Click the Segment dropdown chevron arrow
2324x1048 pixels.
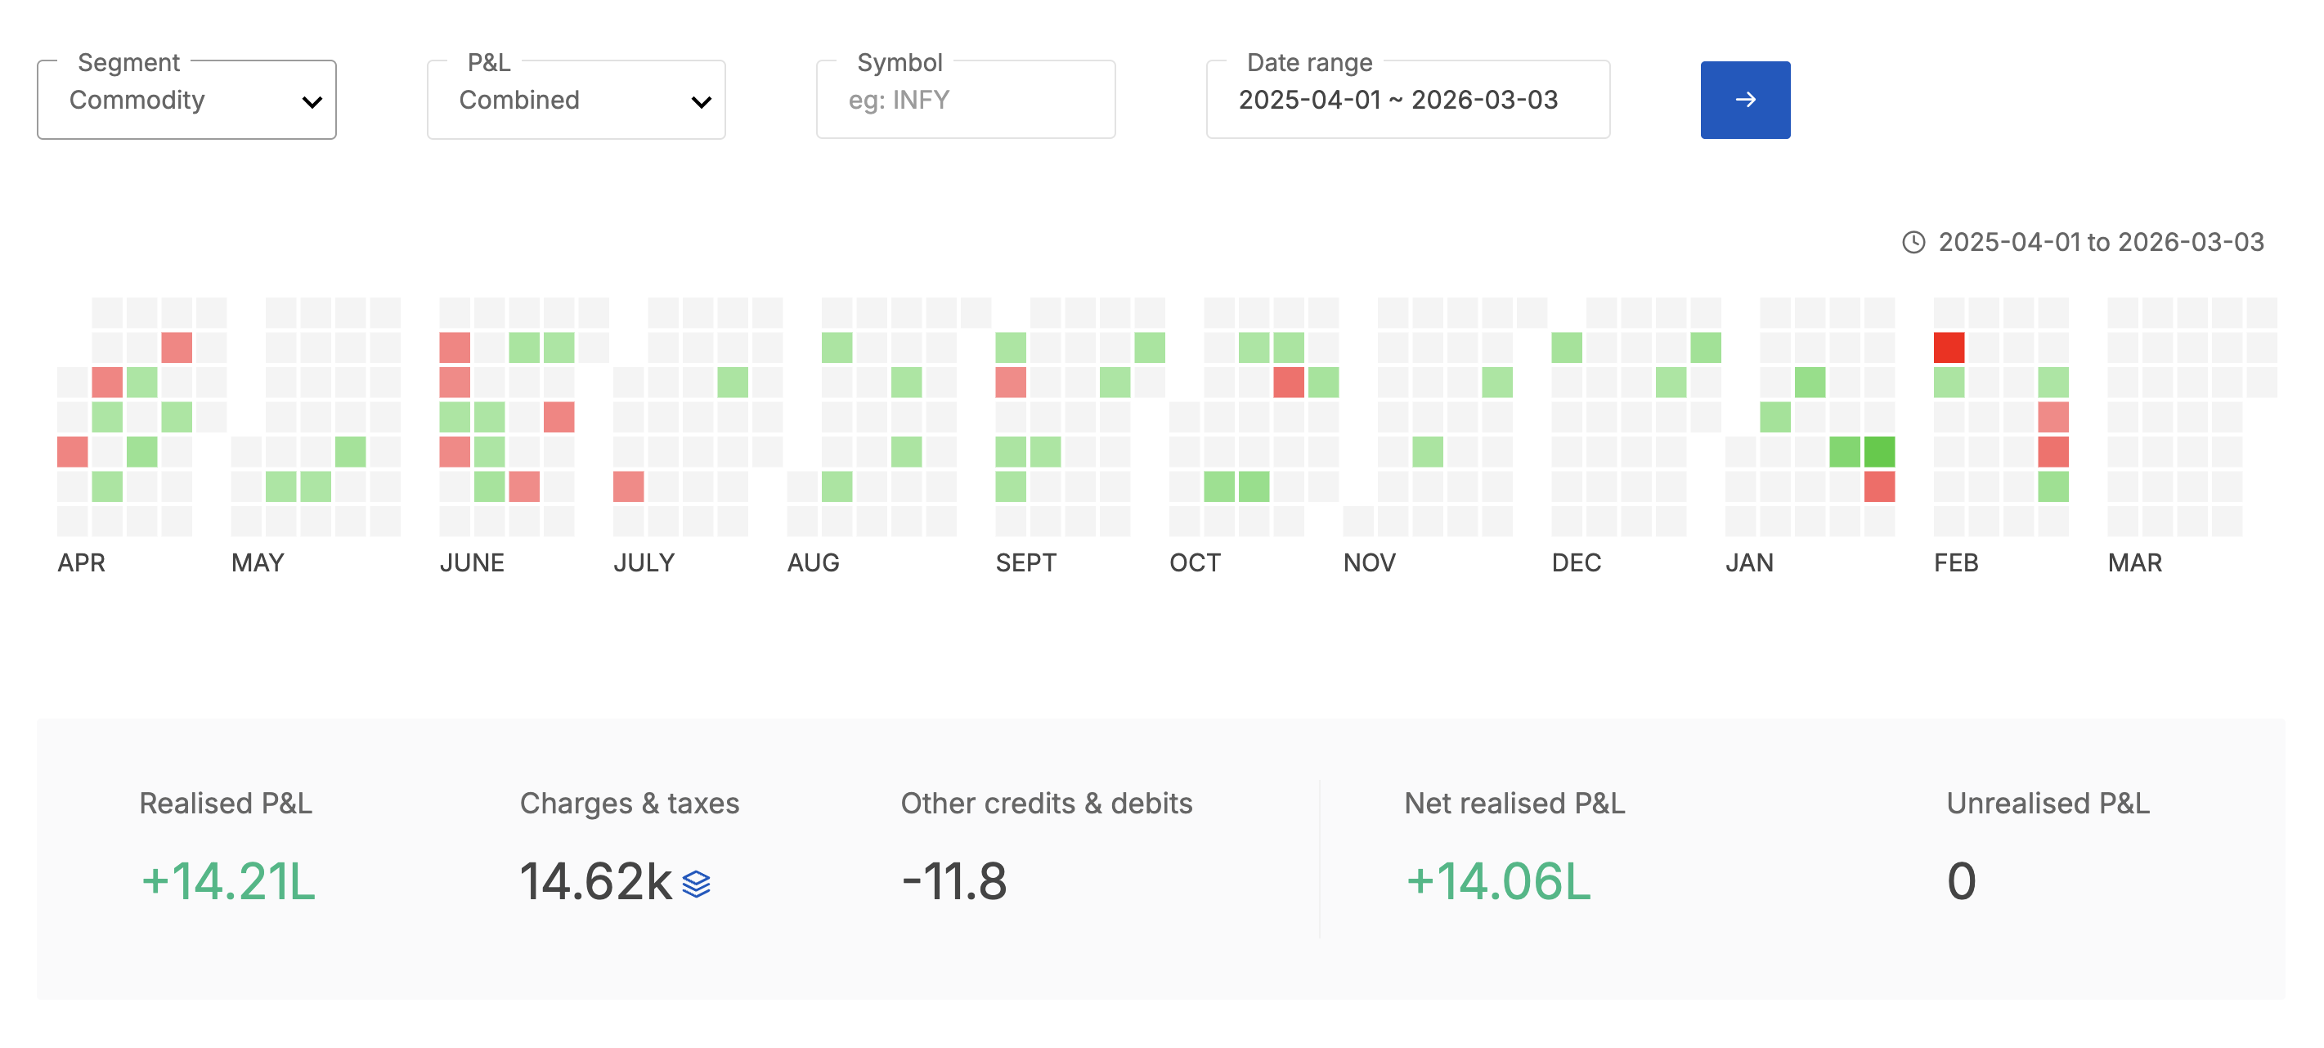(312, 102)
